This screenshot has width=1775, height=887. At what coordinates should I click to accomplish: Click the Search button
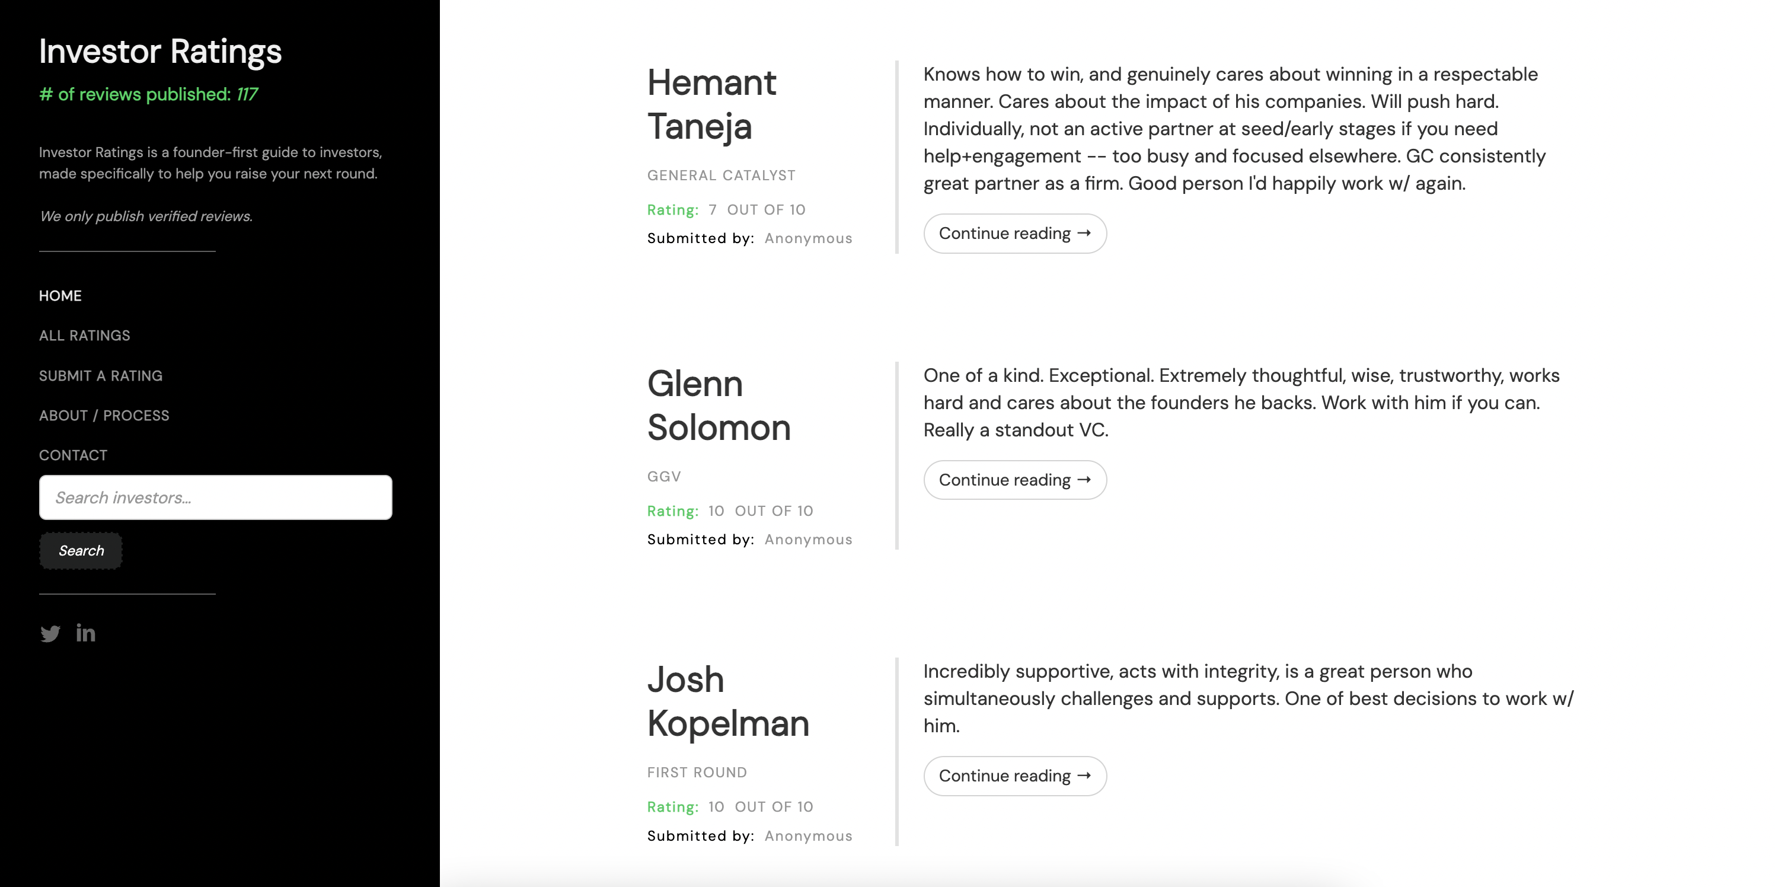pyautogui.click(x=81, y=550)
